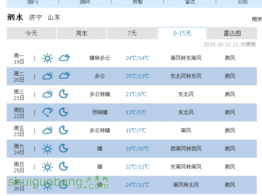
Task: Click the 周日 25日 date cell
Action: tap(19, 168)
